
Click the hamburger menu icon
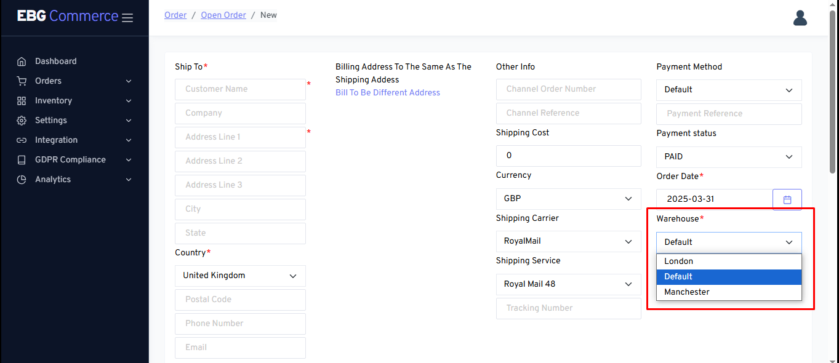coord(127,18)
